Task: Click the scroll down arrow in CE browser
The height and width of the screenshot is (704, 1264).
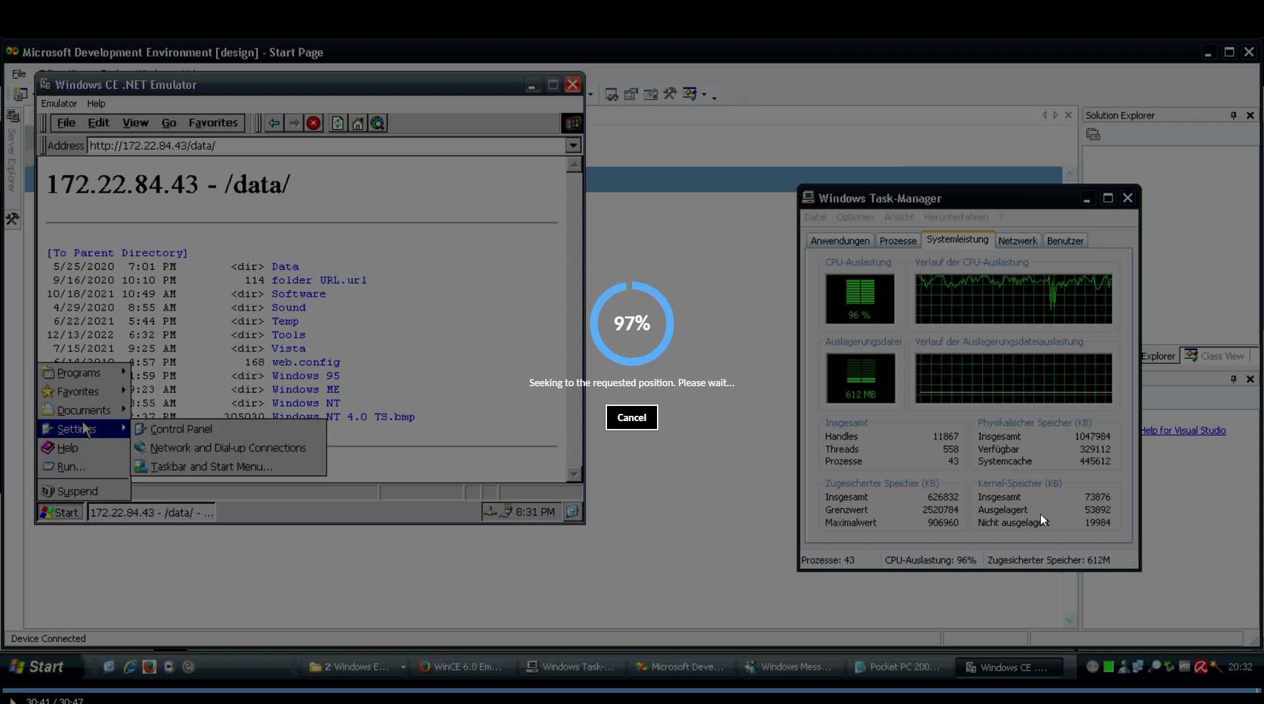Action: 573,474
